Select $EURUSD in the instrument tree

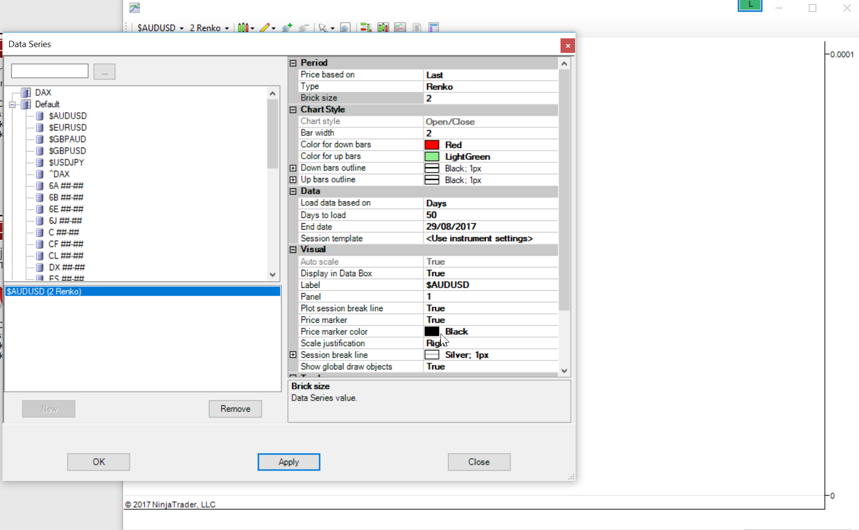pos(68,128)
